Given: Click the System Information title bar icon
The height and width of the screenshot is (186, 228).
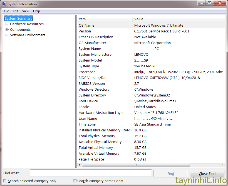Looking at the screenshot, I should (4, 4).
